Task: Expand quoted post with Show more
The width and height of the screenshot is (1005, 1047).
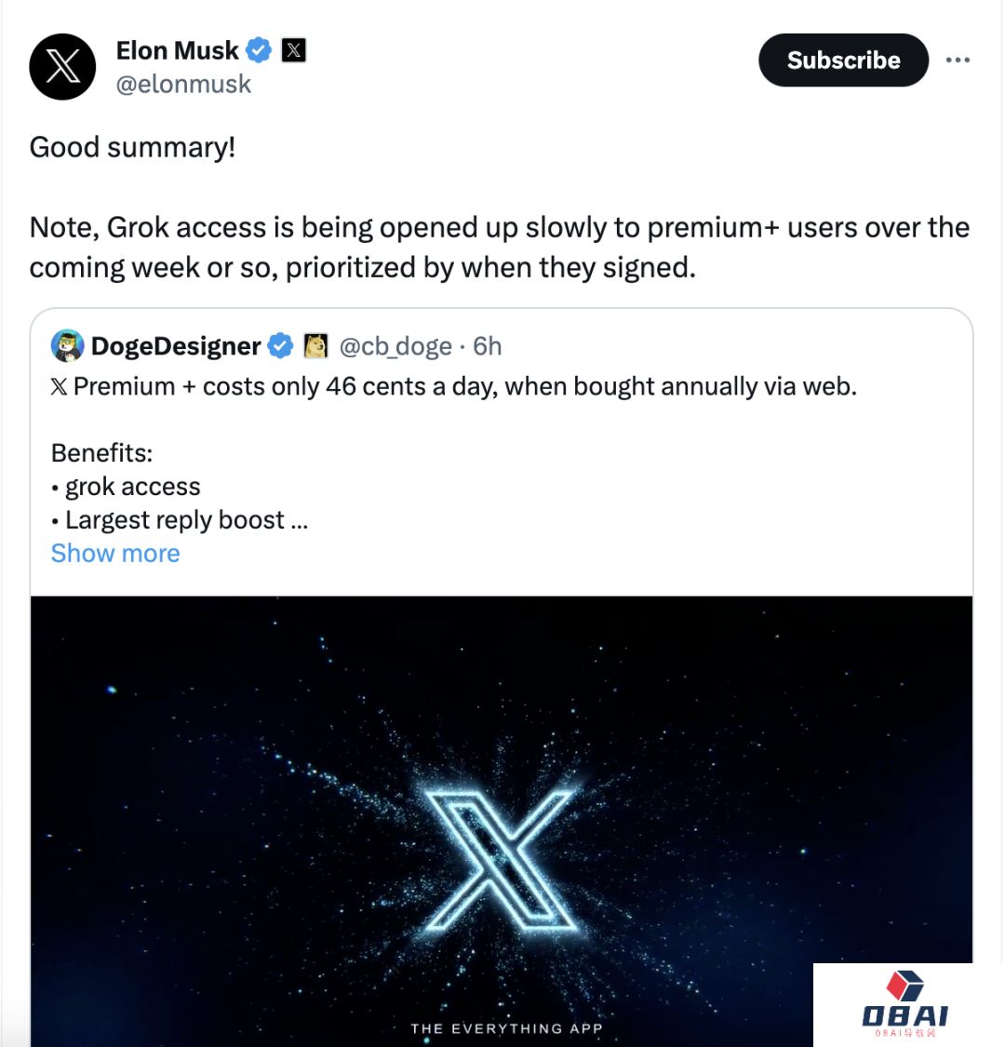Action: click(x=115, y=553)
